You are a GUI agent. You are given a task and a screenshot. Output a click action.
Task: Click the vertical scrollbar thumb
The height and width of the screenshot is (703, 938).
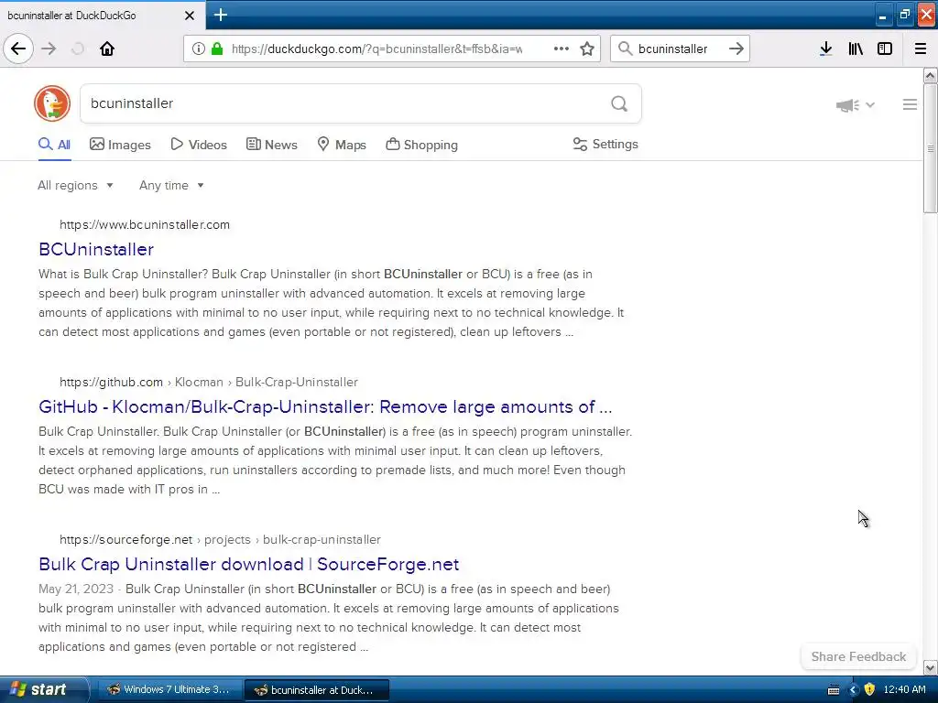[x=931, y=147]
